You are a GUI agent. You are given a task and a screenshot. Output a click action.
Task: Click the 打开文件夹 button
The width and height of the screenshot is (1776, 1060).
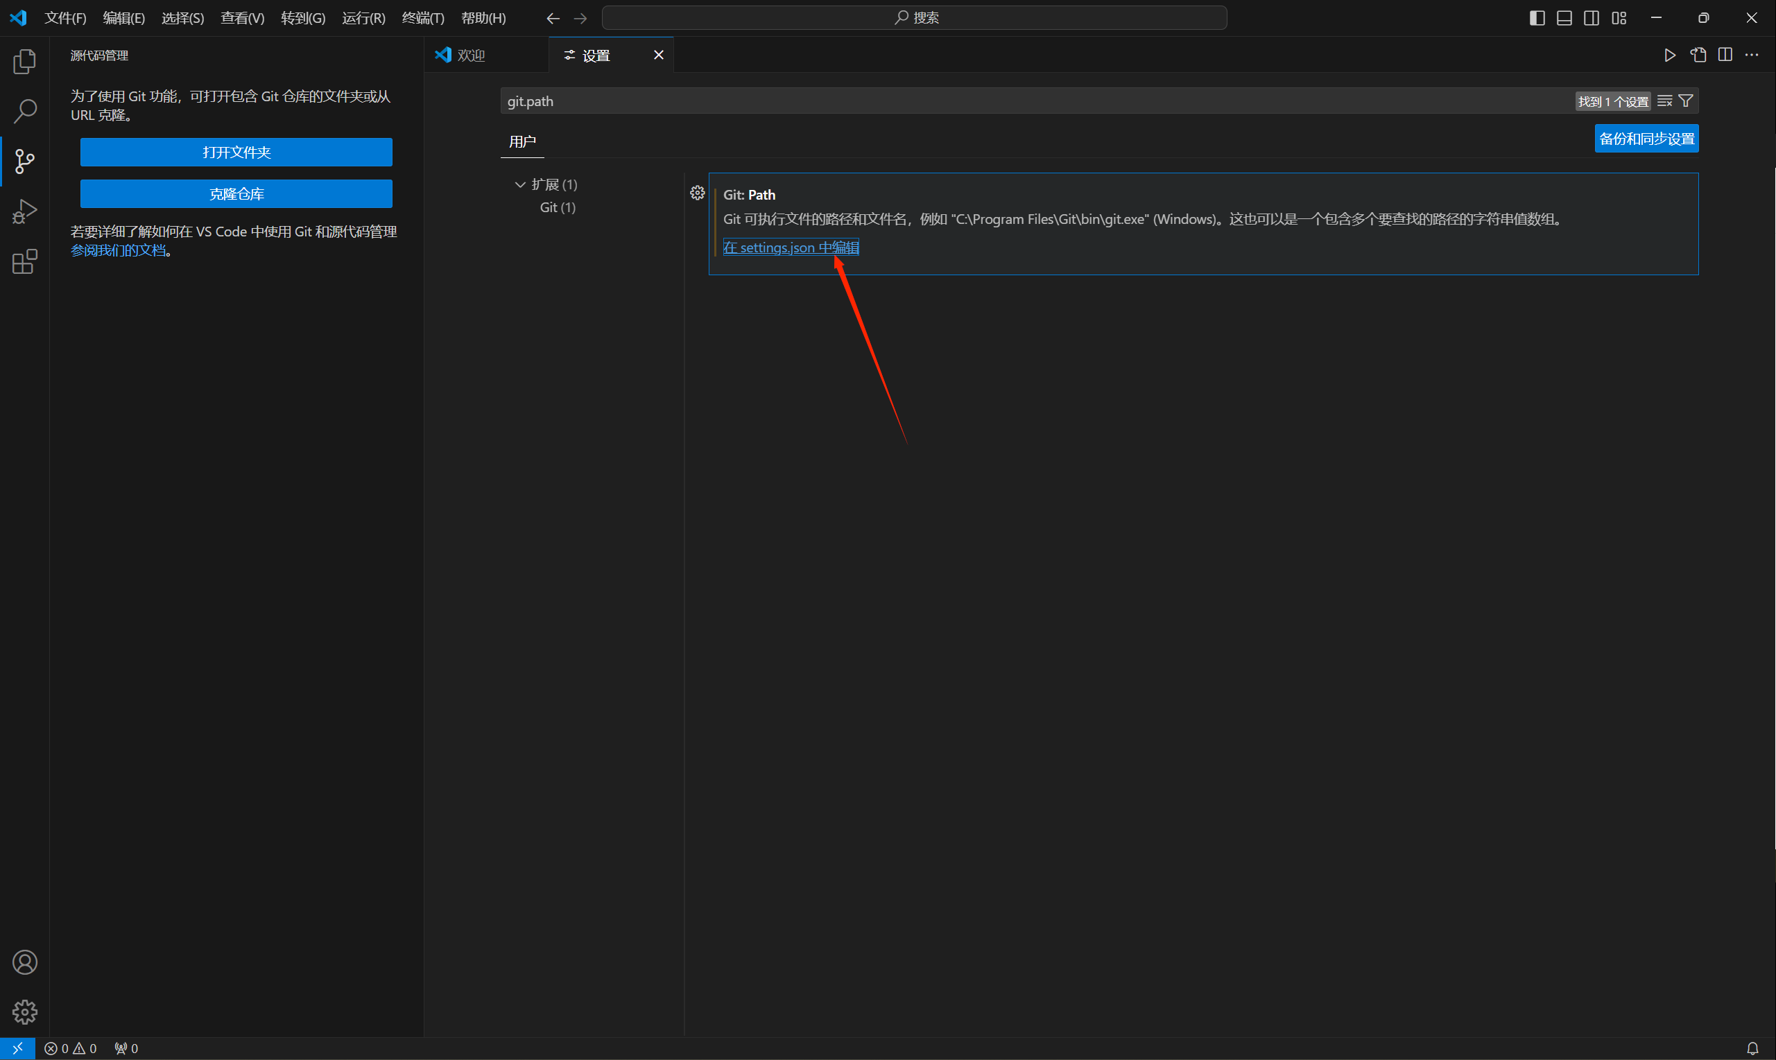click(x=236, y=152)
